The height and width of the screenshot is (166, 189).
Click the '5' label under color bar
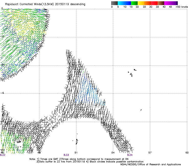118,7
